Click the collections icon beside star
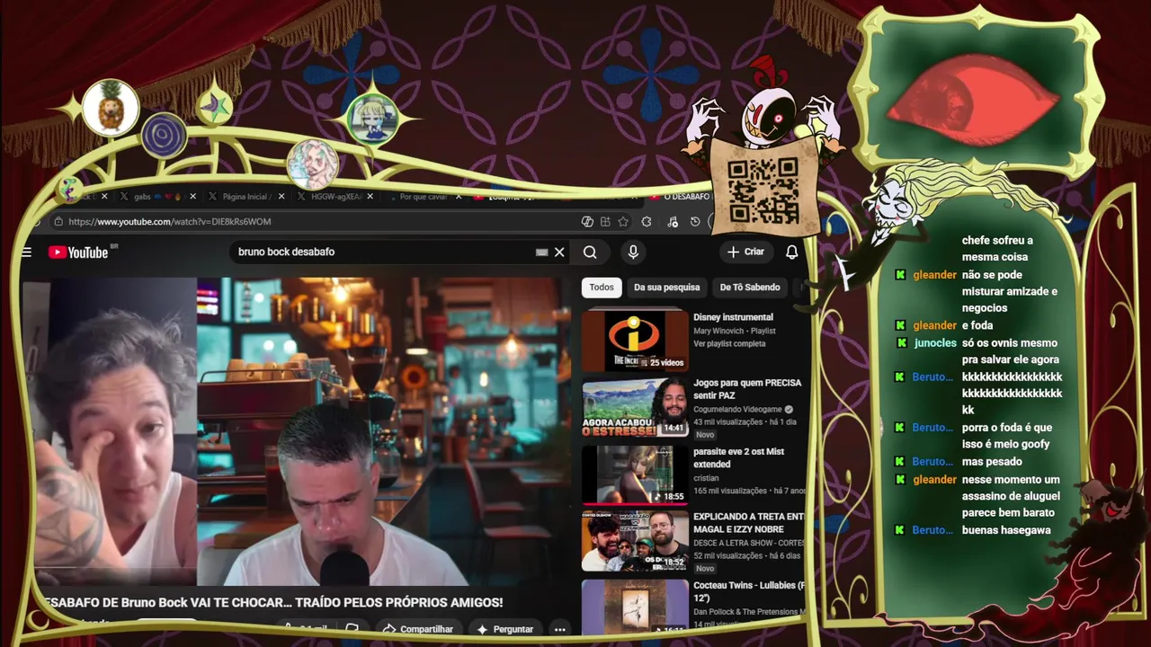This screenshot has height=647, width=1151. click(605, 222)
